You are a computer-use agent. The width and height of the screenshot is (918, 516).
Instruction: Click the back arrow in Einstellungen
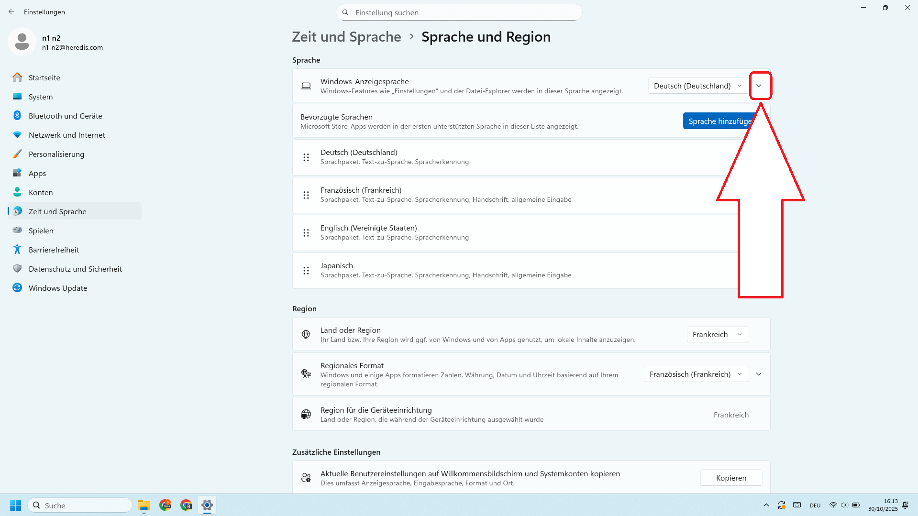coord(11,12)
